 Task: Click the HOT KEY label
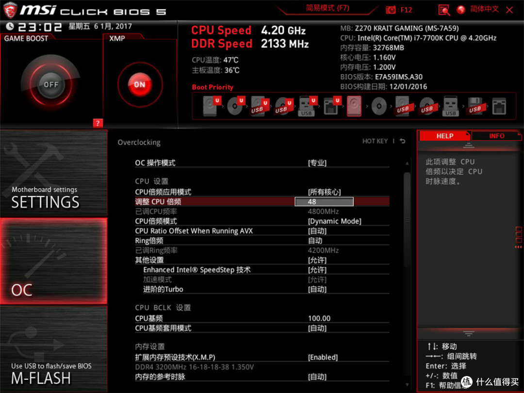click(375, 141)
